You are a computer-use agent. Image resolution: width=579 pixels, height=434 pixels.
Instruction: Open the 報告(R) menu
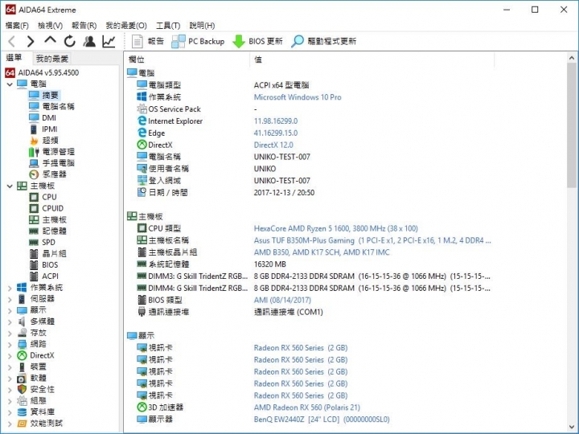pos(84,26)
